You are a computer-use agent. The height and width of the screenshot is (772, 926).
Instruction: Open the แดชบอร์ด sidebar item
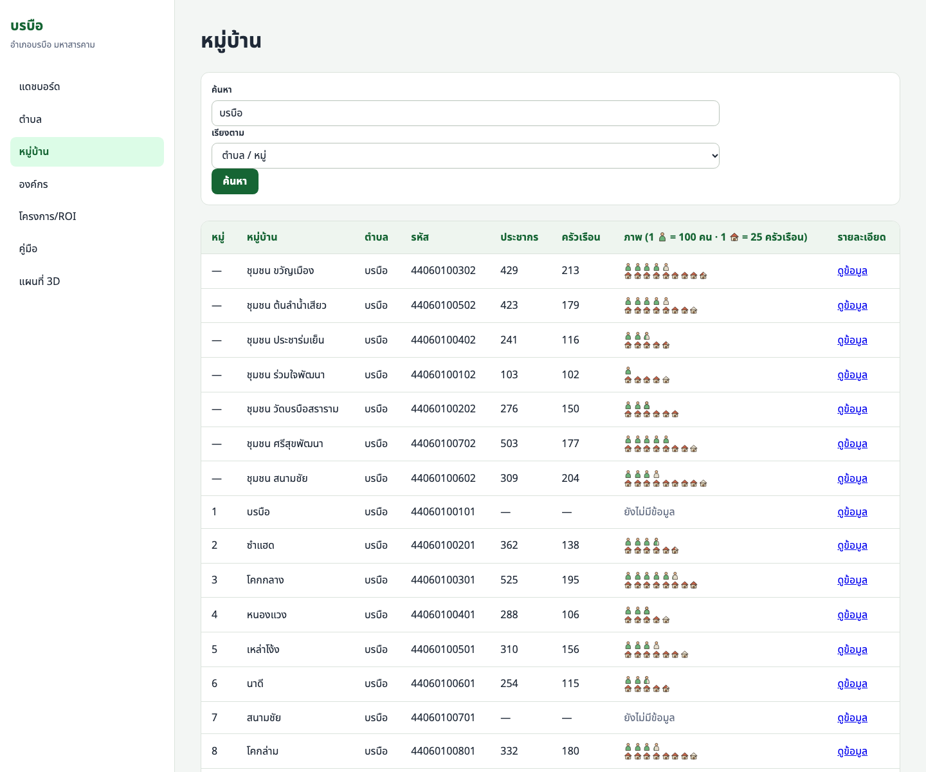(87, 87)
